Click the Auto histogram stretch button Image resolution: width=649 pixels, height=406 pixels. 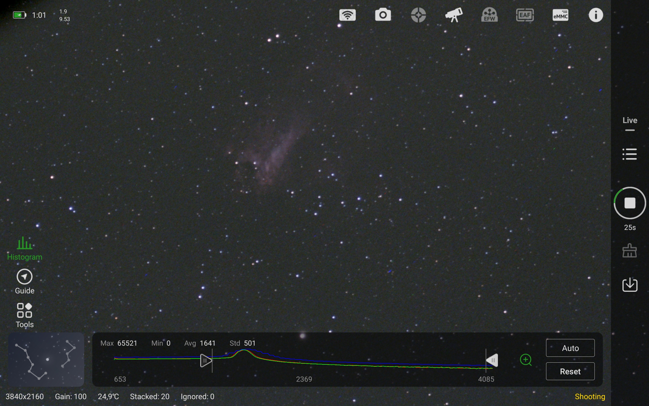pyautogui.click(x=570, y=348)
